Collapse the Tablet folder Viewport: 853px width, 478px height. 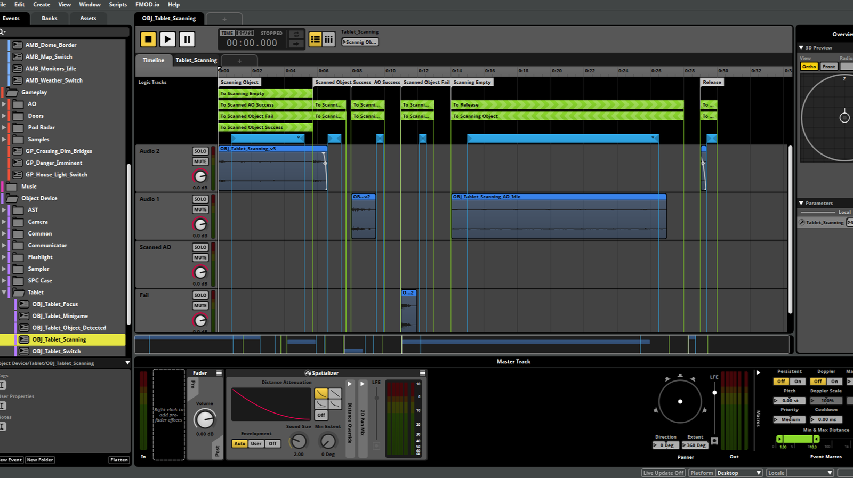click(x=4, y=293)
